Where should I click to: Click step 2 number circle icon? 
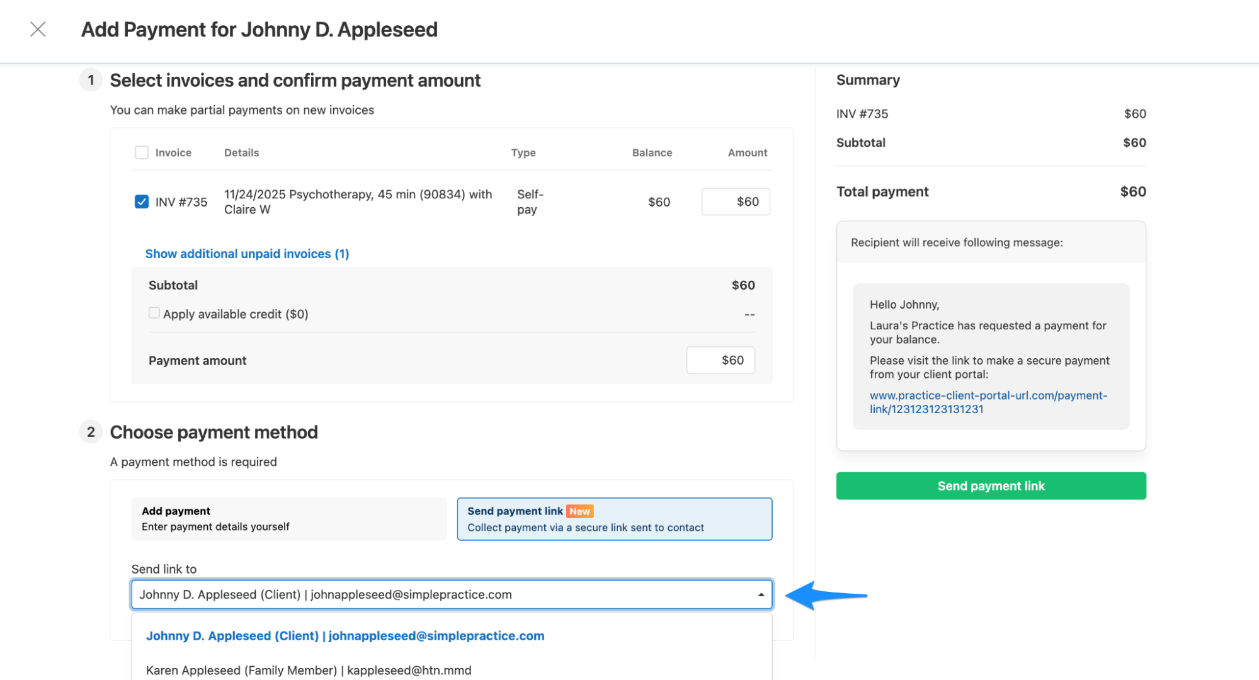coord(91,432)
